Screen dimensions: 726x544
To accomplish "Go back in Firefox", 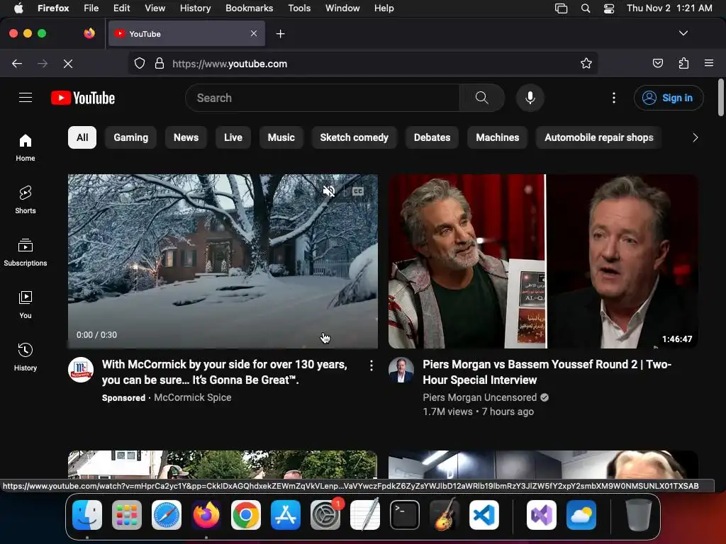I will pyautogui.click(x=17, y=63).
